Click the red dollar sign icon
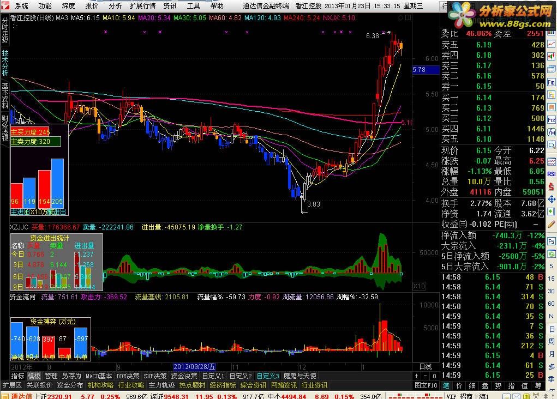Viewport: 557px width, 399px height. pos(552,186)
